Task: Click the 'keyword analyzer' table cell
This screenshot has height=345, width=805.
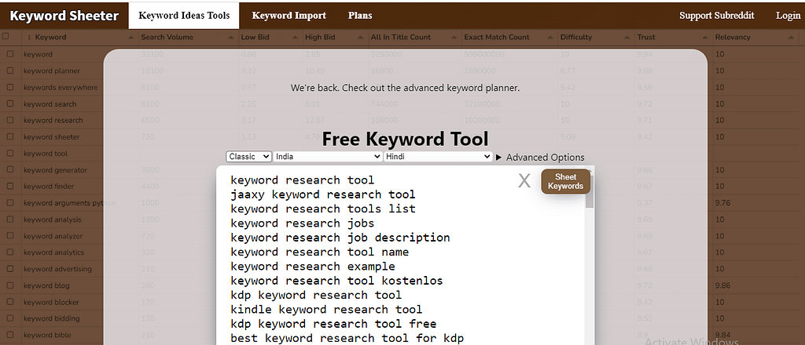Action: pyautogui.click(x=53, y=236)
